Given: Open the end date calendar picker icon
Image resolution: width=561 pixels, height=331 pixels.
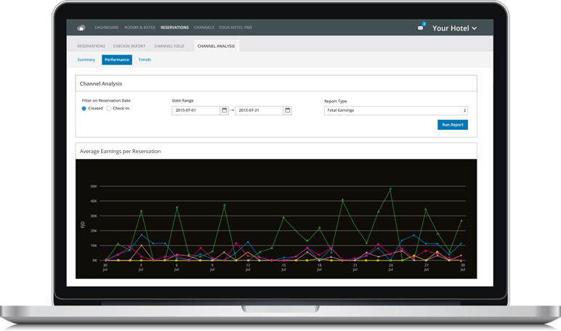Looking at the screenshot, I should pos(288,110).
